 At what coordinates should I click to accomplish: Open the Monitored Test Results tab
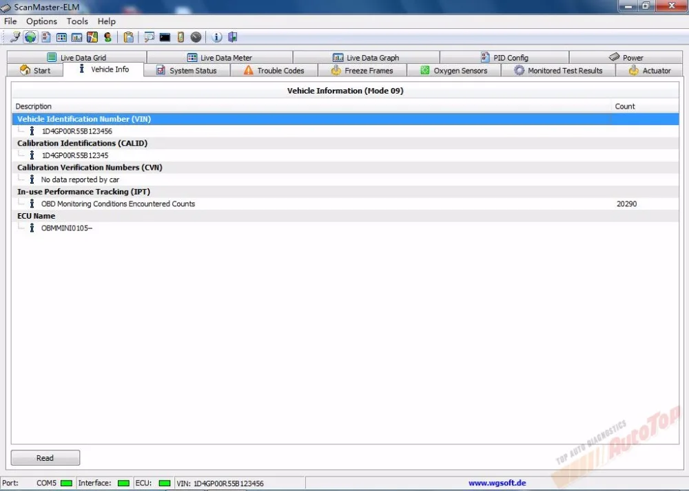559,70
